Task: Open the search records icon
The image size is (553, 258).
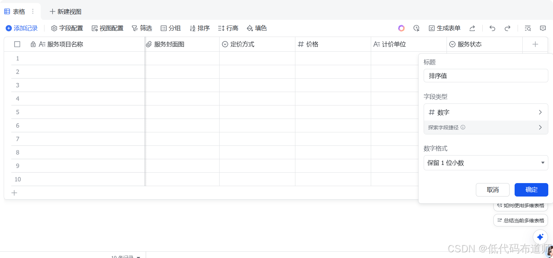Action: pos(528,28)
